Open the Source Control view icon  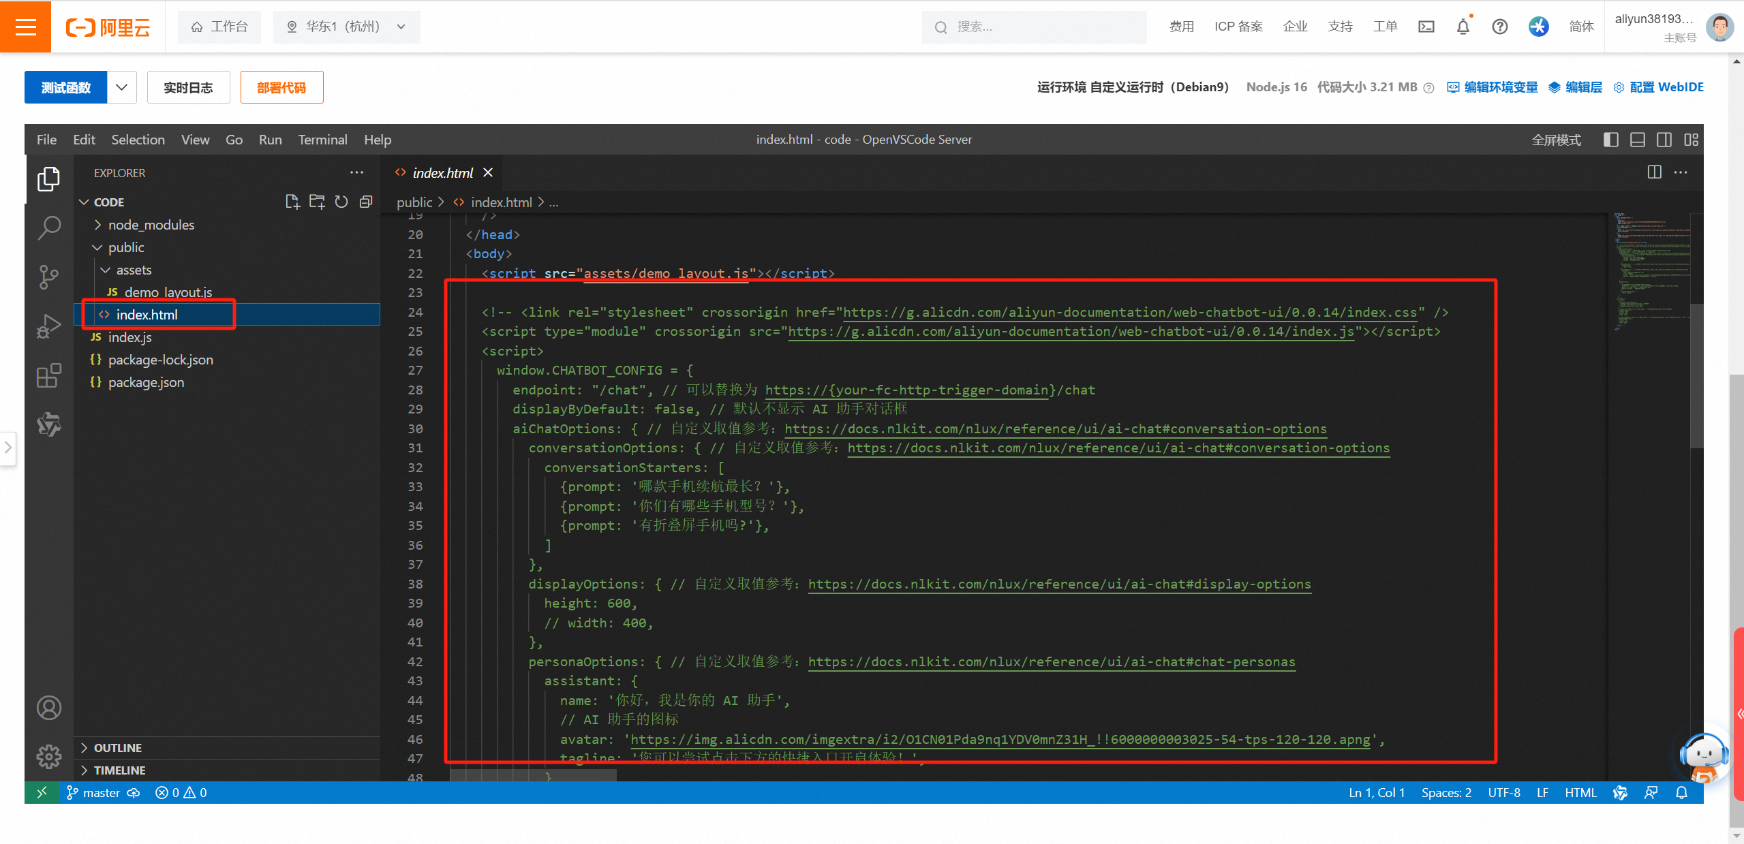(x=48, y=277)
